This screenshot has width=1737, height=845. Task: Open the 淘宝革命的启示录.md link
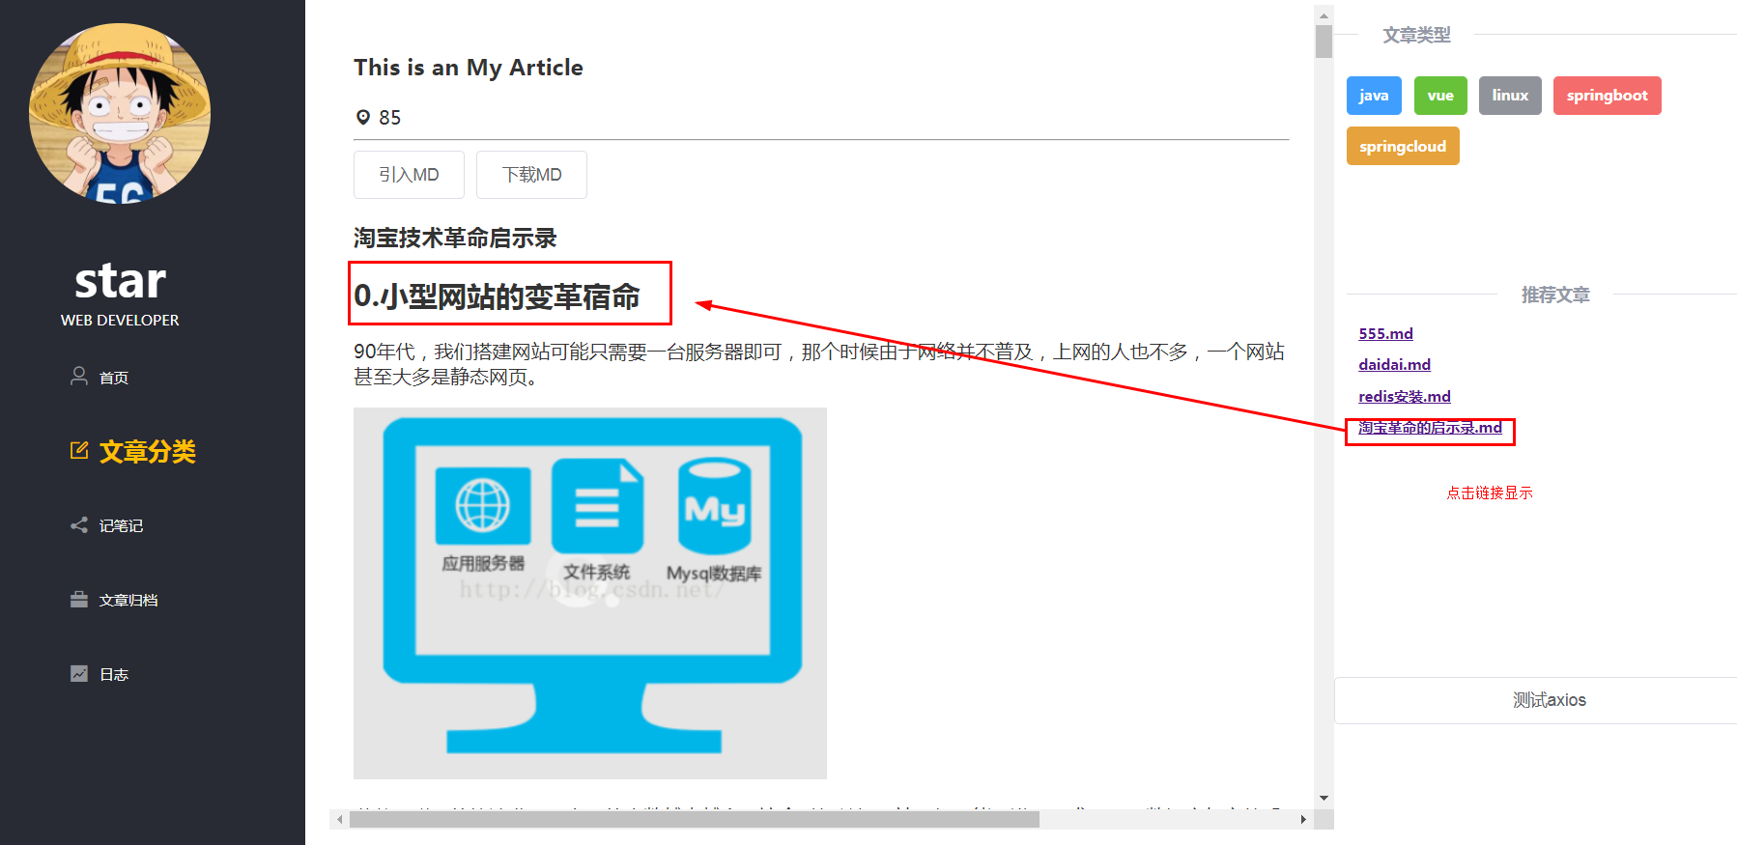click(1430, 427)
